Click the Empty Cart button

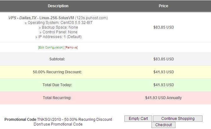click(x=138, y=119)
